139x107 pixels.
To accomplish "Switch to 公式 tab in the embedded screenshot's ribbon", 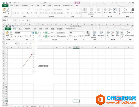I will [35, 29].
